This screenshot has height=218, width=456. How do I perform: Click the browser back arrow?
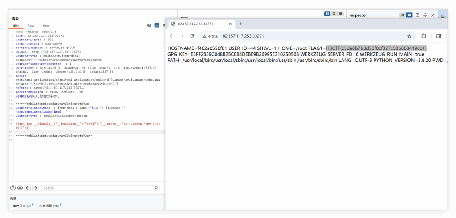(x=171, y=36)
